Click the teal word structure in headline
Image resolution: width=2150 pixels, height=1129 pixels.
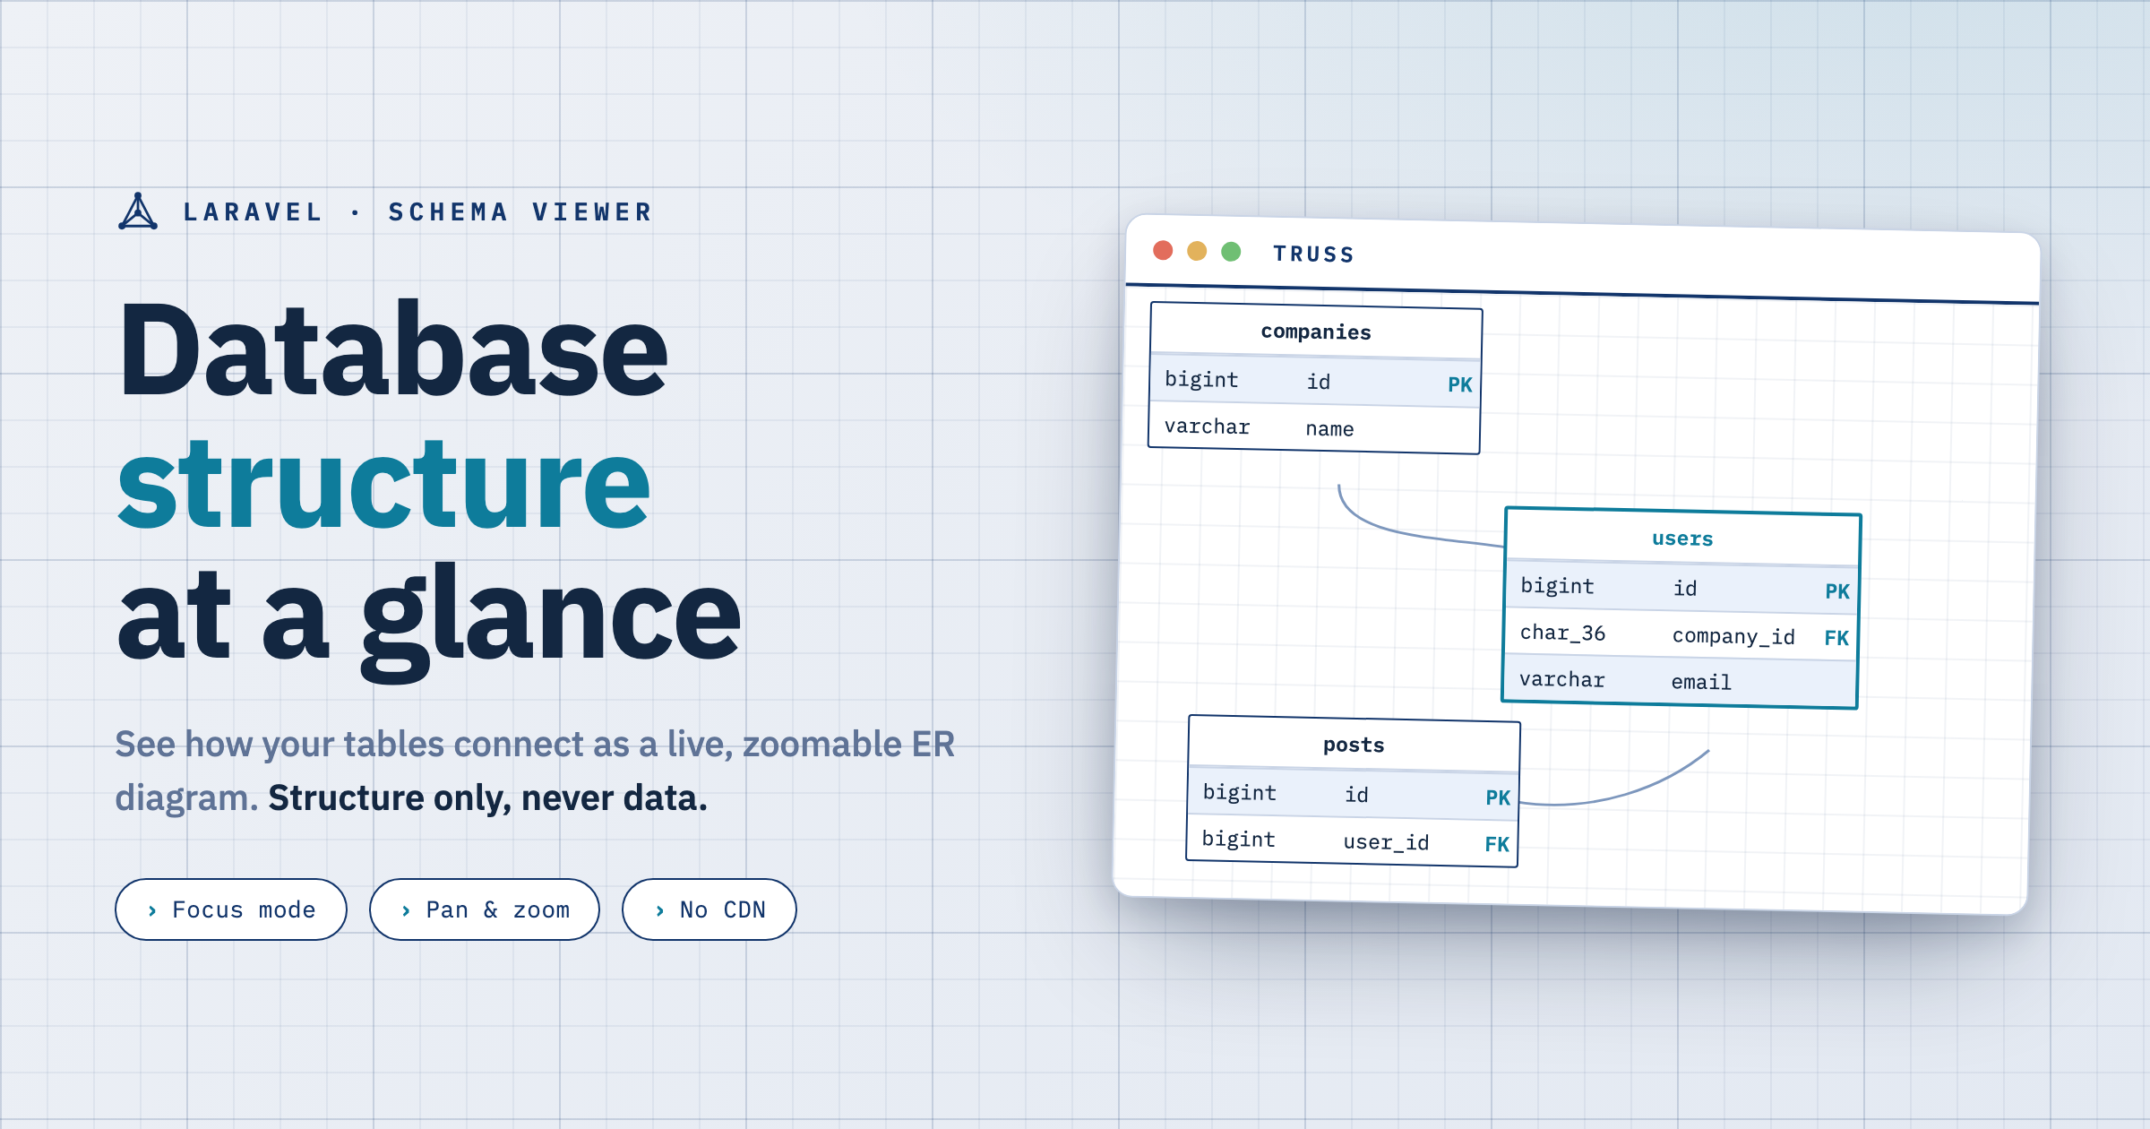tap(383, 484)
